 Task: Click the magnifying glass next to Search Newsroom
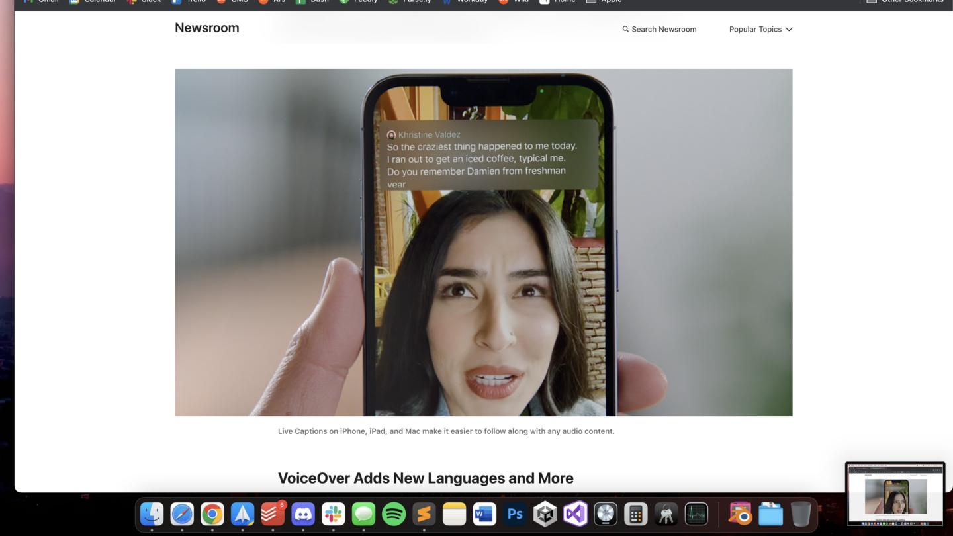(625, 29)
